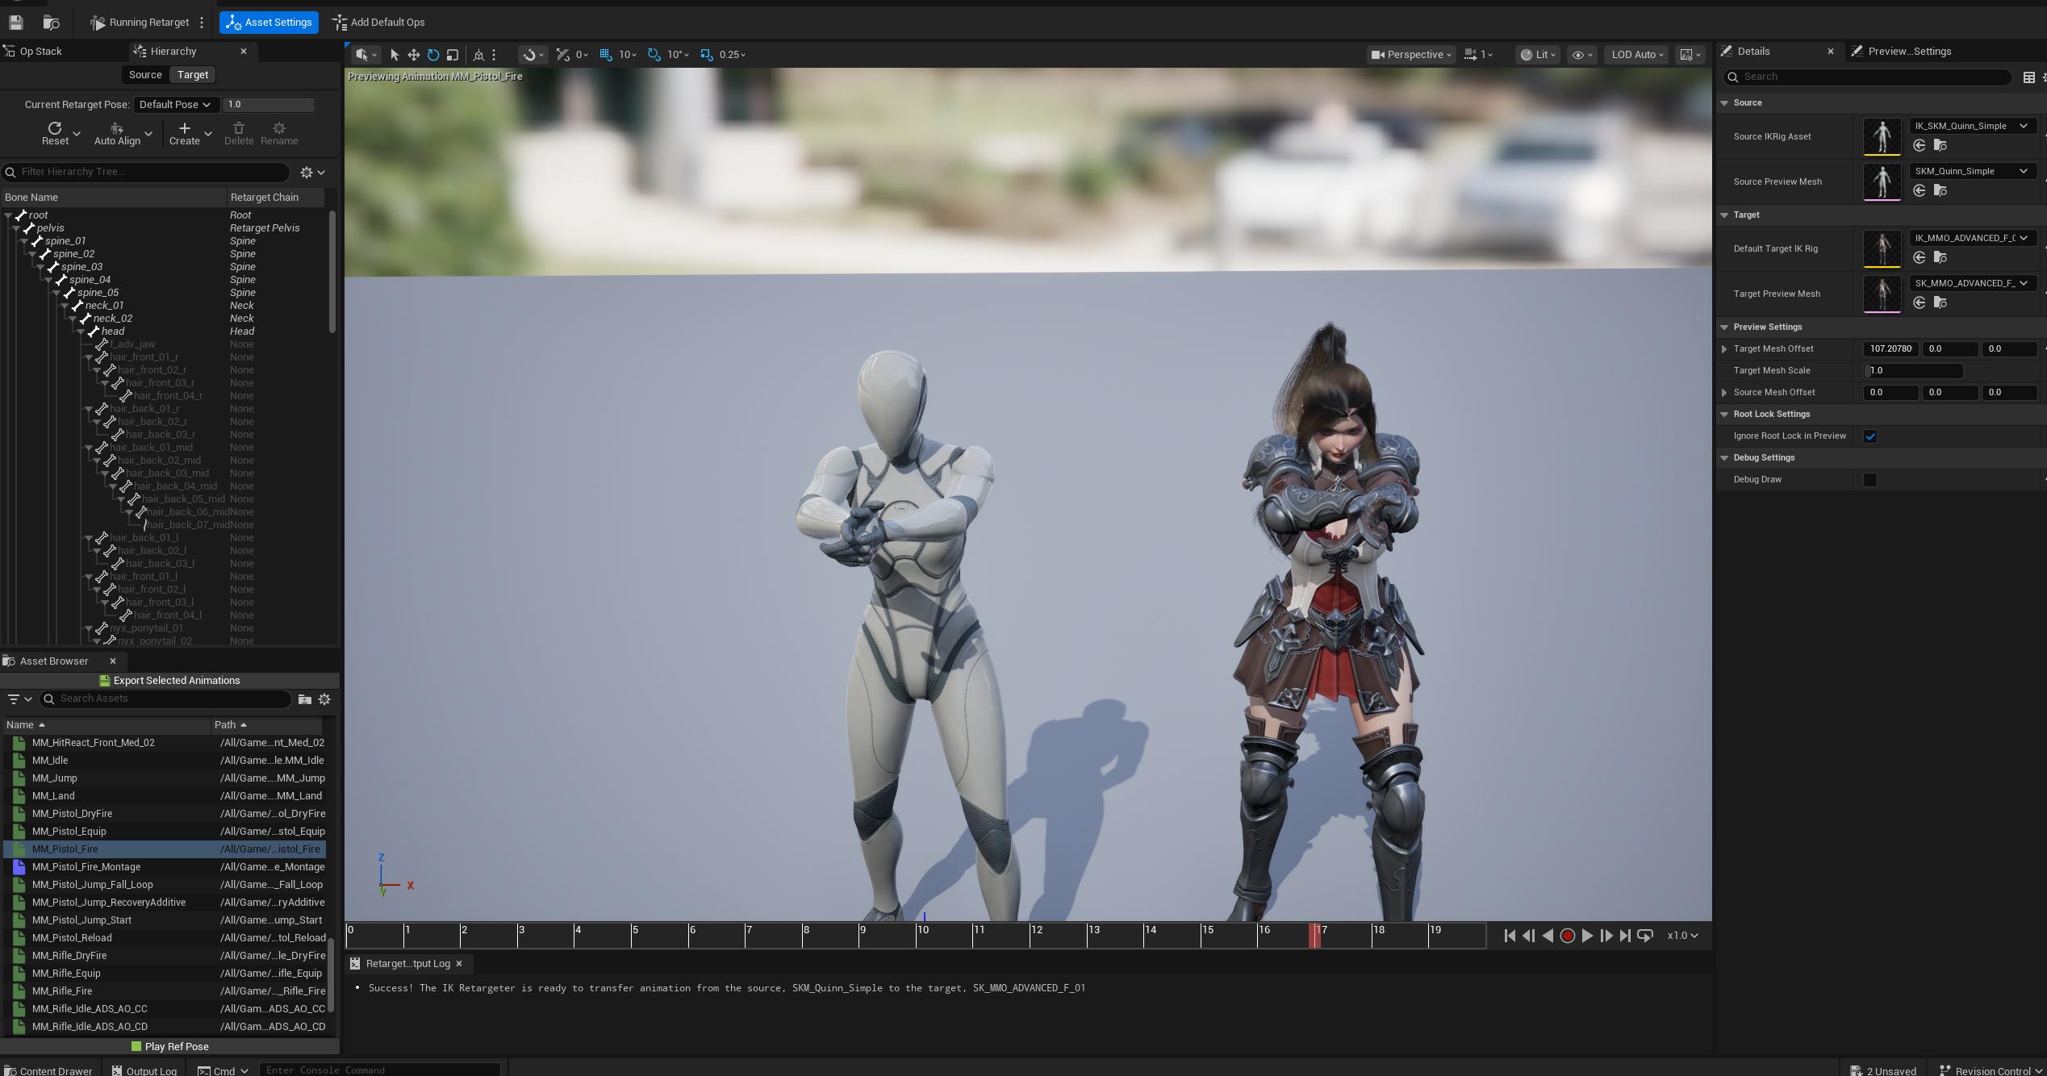Uncheck Ignore Root Lock in Preview
The height and width of the screenshot is (1076, 2047).
click(x=1870, y=436)
